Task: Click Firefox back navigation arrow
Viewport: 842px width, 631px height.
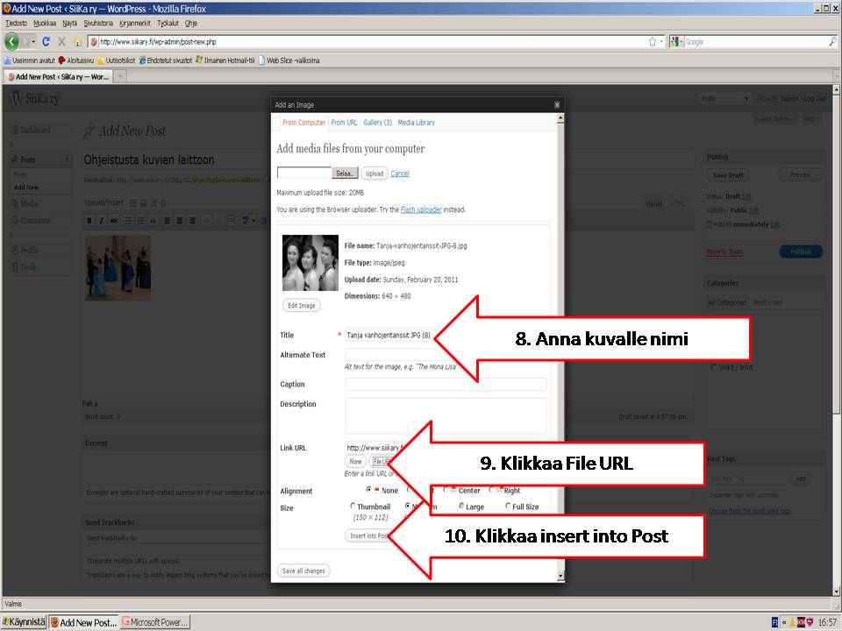Action: [x=12, y=41]
